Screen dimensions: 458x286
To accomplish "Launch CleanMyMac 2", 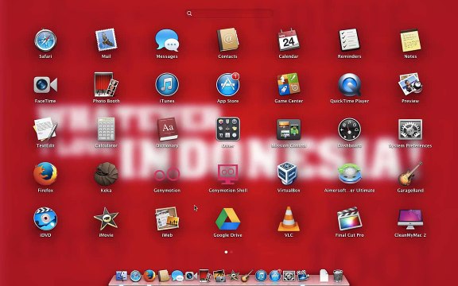I will click(x=410, y=219).
